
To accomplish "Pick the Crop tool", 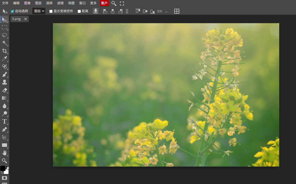I will coord(5,51).
